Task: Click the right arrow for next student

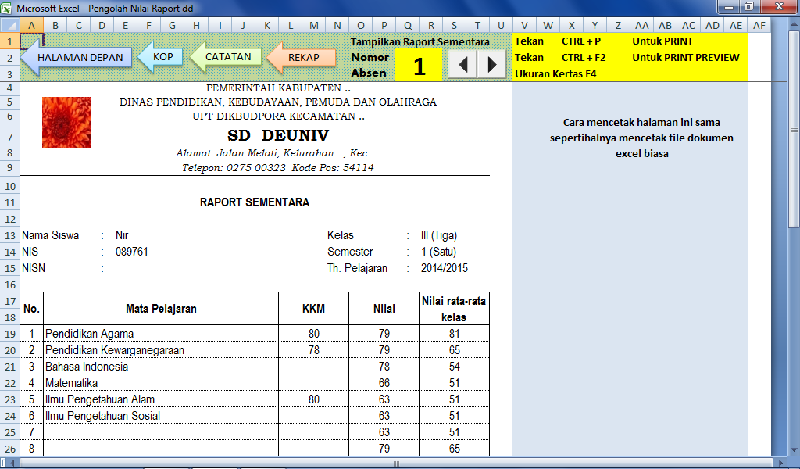Action: [491, 64]
